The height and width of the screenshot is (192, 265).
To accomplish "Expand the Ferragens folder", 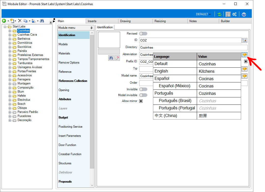I will [10, 80].
